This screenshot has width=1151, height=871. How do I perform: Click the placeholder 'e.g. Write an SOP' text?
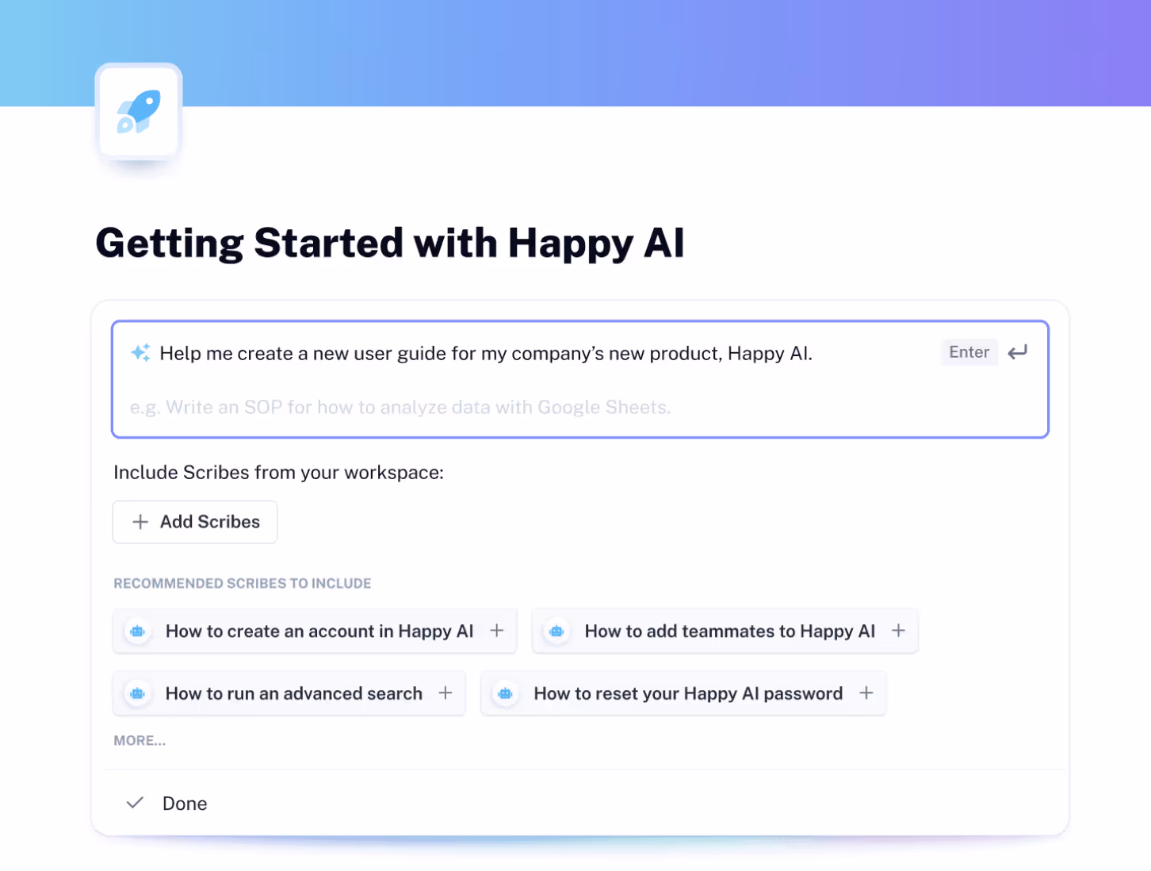400,407
